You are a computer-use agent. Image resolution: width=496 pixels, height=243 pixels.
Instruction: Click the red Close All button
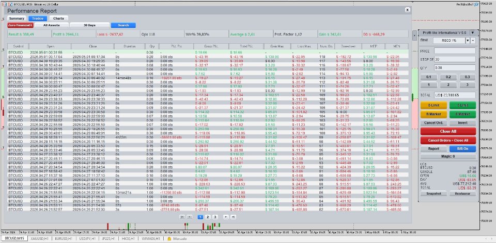click(448, 131)
